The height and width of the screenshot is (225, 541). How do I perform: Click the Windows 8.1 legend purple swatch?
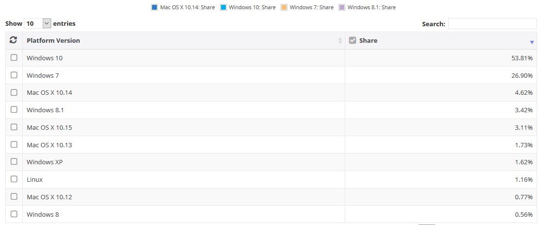(342, 7)
